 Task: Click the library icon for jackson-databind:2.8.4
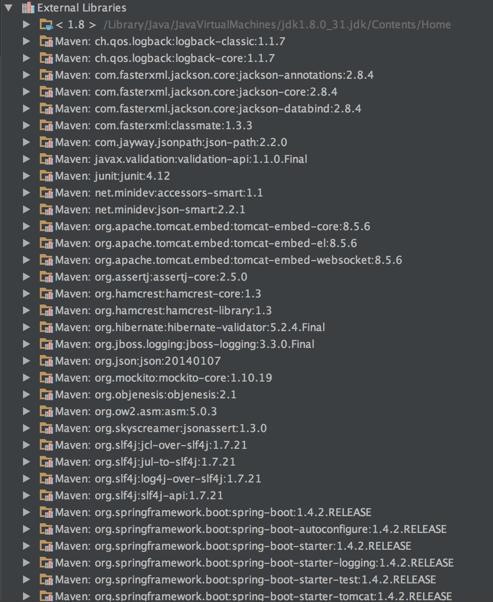click(46, 109)
